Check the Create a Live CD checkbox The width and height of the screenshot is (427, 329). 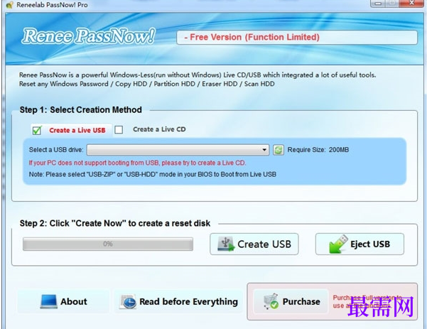pyautogui.click(x=119, y=129)
